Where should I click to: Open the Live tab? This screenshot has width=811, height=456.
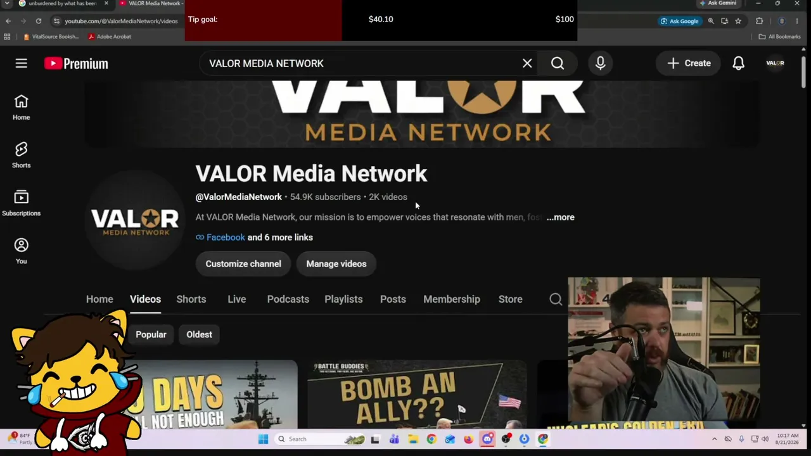[236, 299]
